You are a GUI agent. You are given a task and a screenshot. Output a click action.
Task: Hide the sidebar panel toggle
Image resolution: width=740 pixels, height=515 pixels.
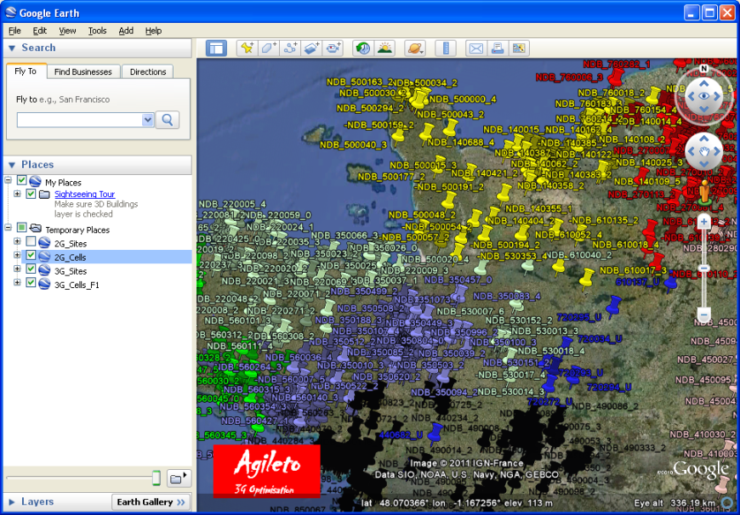click(216, 48)
